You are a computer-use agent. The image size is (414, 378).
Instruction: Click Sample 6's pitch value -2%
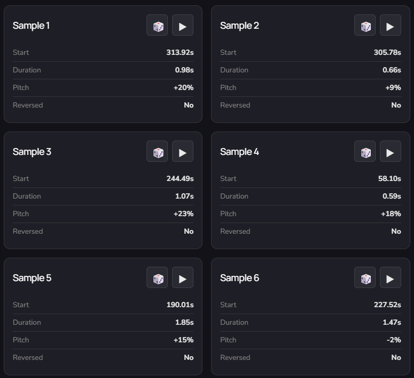coord(394,340)
